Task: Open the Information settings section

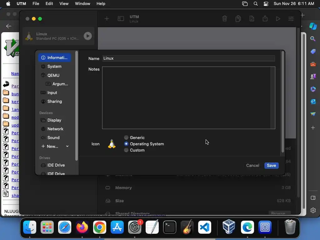Action: tap(54, 57)
